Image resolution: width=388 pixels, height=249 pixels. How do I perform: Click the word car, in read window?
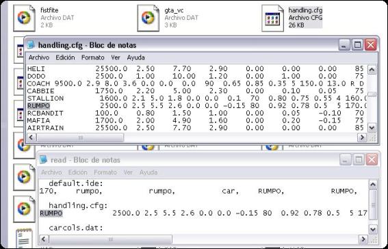click(231, 191)
